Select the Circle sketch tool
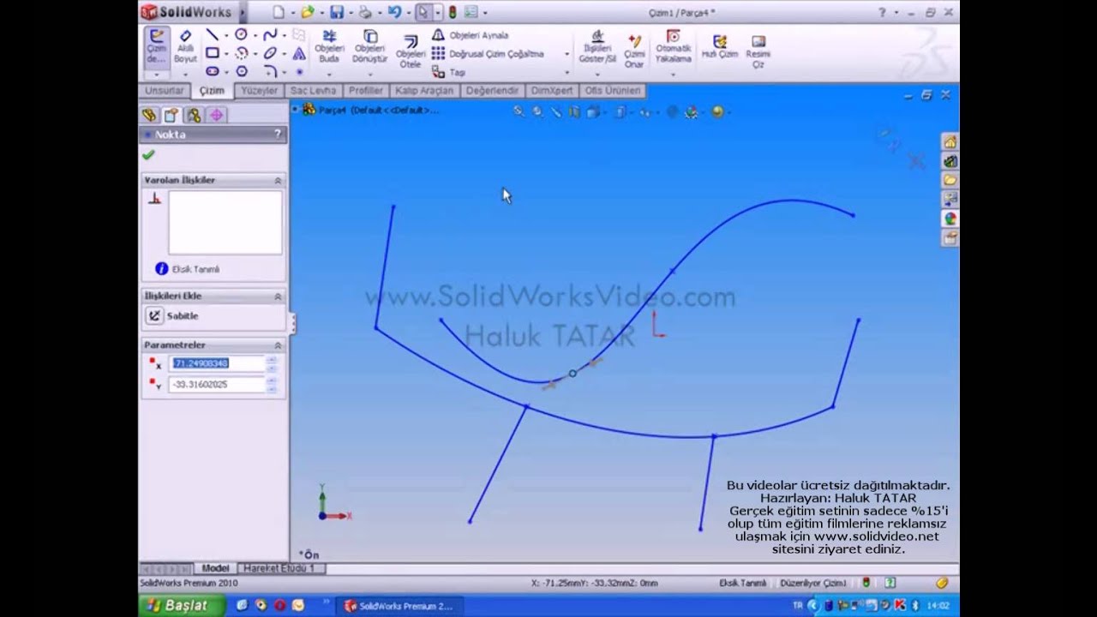This screenshot has width=1097, height=617. 241,35
